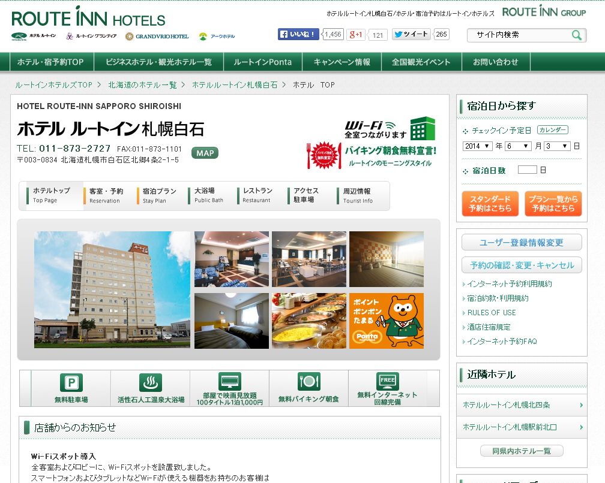Image resolution: width=605 pixels, height=483 pixels.
Task: Open the Ark Hotel brand logo
Action: pos(217,37)
